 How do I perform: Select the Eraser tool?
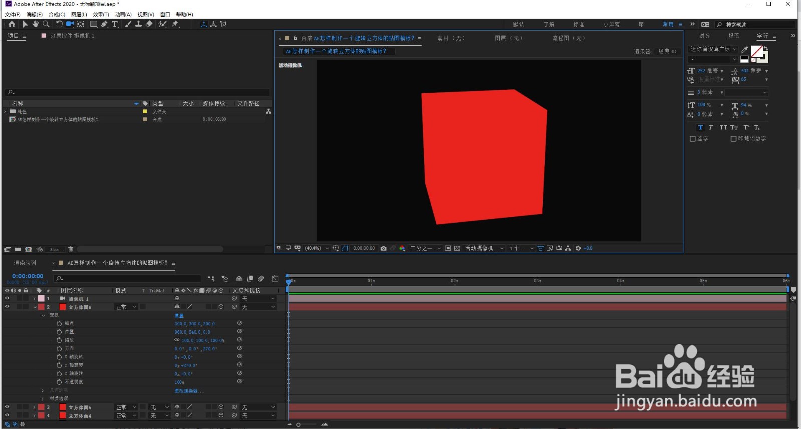[x=149, y=24]
